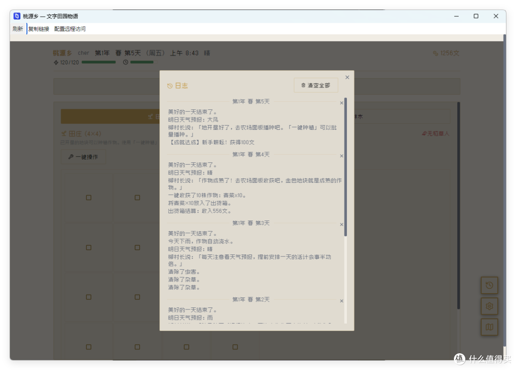This screenshot has width=516, height=370.
Task: Click the main page dark scrollbar
Action: click(x=458, y=206)
